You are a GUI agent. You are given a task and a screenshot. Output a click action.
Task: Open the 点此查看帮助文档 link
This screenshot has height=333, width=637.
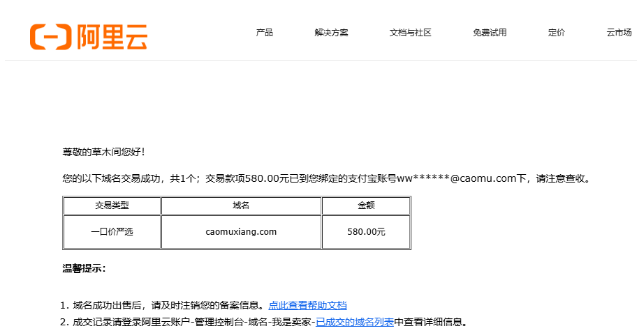pos(307,305)
